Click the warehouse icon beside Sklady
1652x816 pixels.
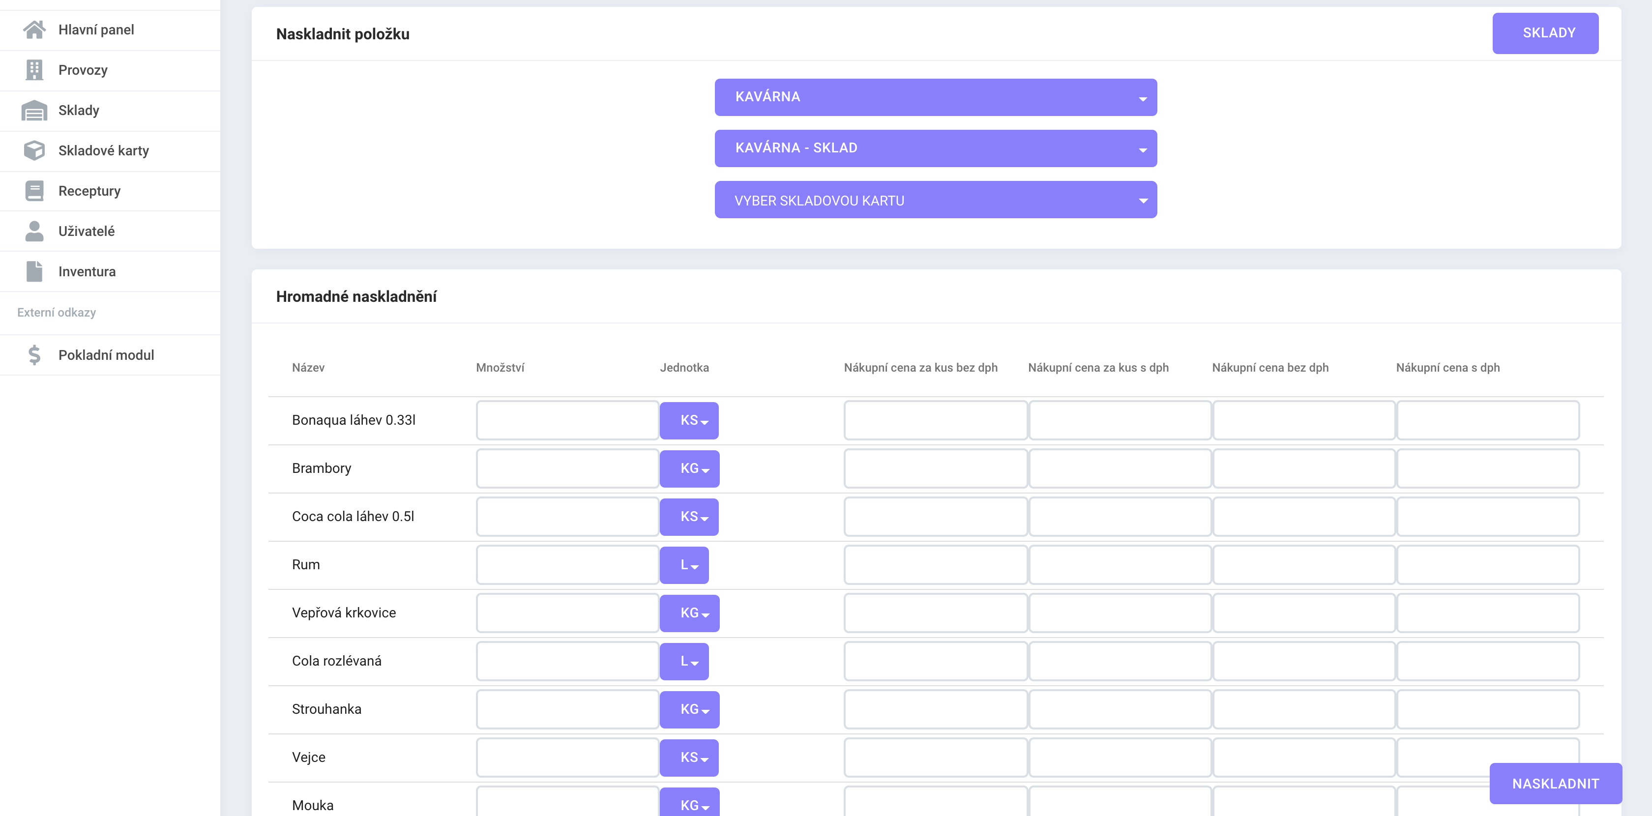[34, 110]
